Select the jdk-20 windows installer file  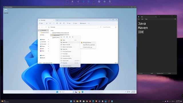click(56, 37)
